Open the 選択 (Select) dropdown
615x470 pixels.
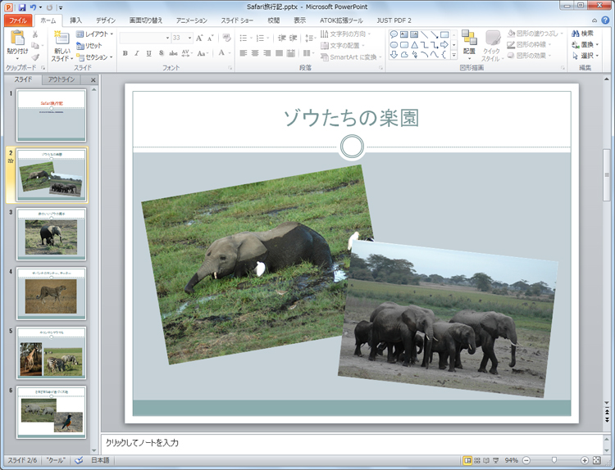[585, 56]
